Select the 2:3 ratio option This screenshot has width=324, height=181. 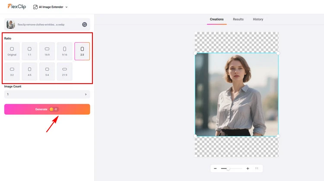82,51
